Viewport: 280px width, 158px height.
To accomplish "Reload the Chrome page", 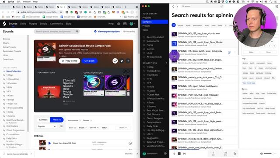I will coord(13,12).
